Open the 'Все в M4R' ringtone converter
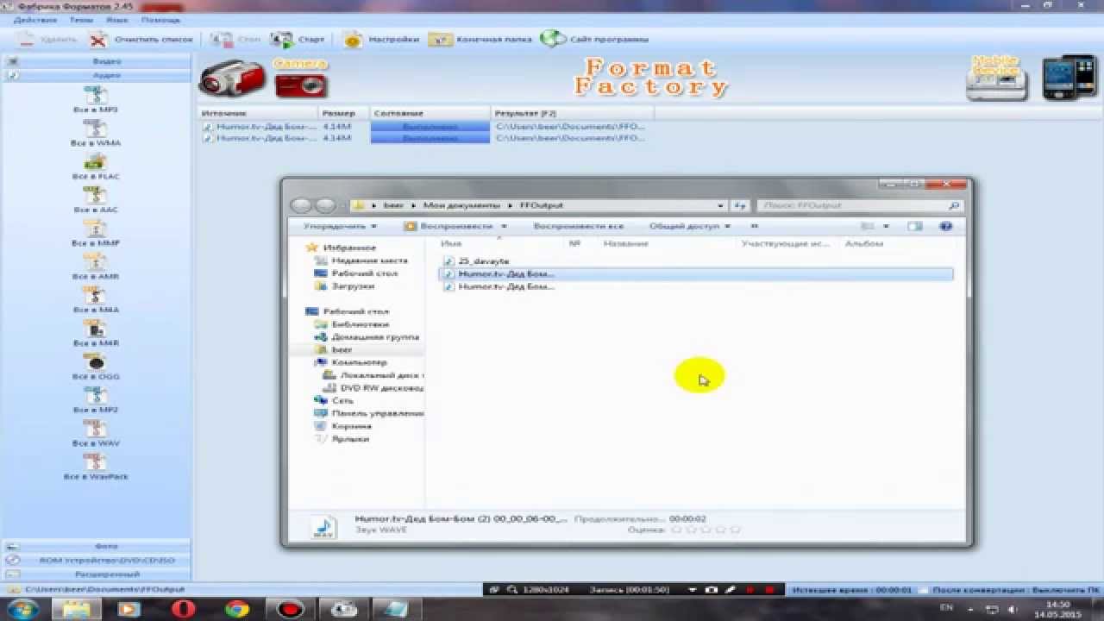The width and height of the screenshot is (1104, 621). pyautogui.click(x=95, y=333)
